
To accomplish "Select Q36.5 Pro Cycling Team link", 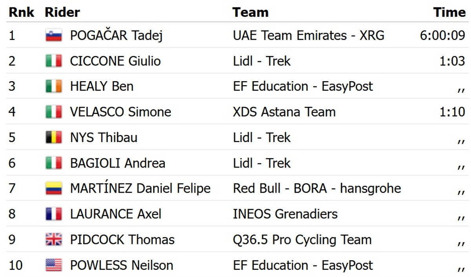I will [302, 240].
